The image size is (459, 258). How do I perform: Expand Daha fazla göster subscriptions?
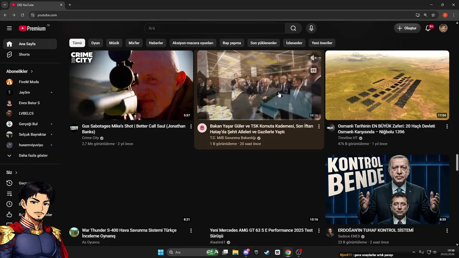point(30,156)
